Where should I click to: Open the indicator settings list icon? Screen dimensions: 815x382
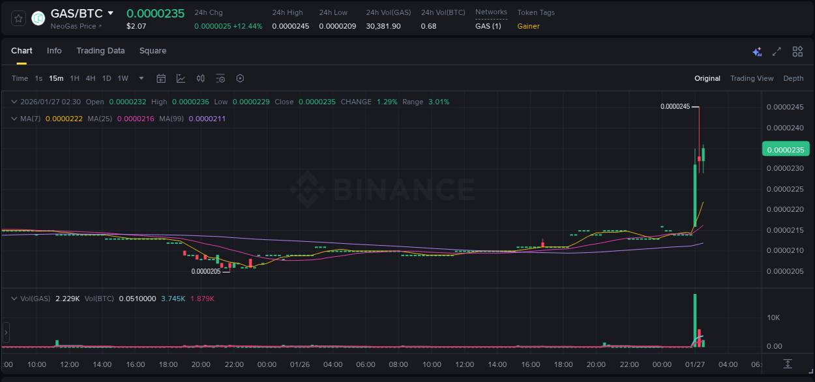click(x=220, y=78)
